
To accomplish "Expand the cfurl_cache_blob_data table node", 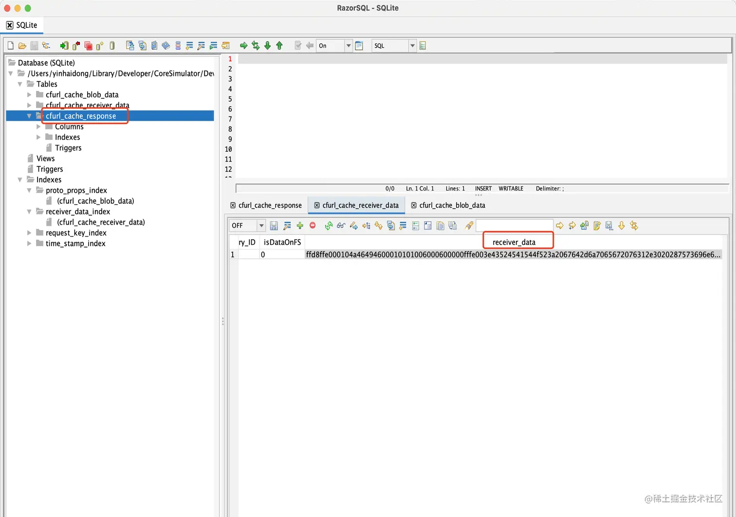I will (29, 95).
